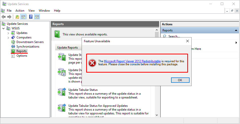Close the Feature Unavailable dialog
Screen dimensions: 240x124
coord(187,41)
